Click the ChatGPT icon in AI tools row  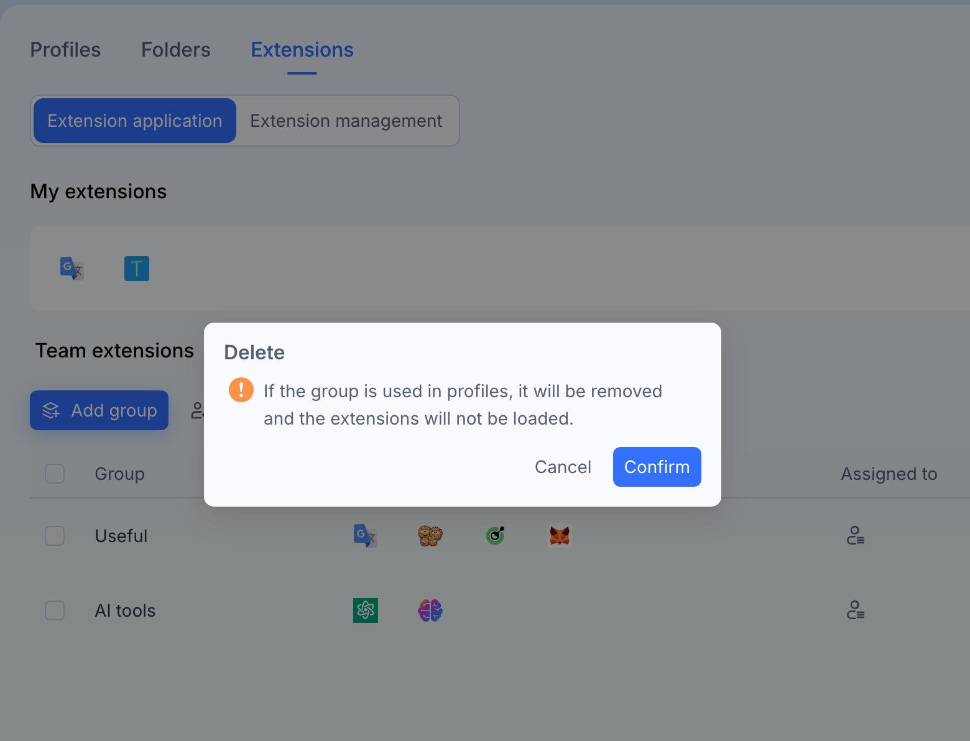point(366,610)
